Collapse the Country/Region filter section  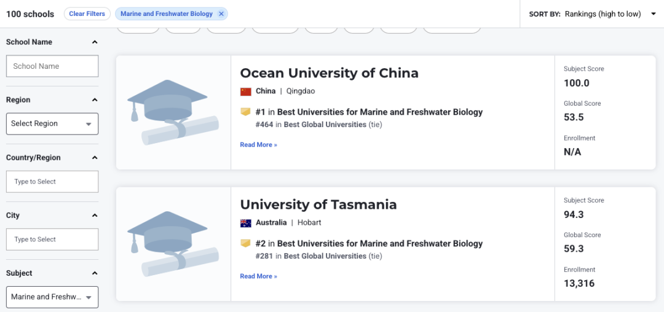click(95, 158)
